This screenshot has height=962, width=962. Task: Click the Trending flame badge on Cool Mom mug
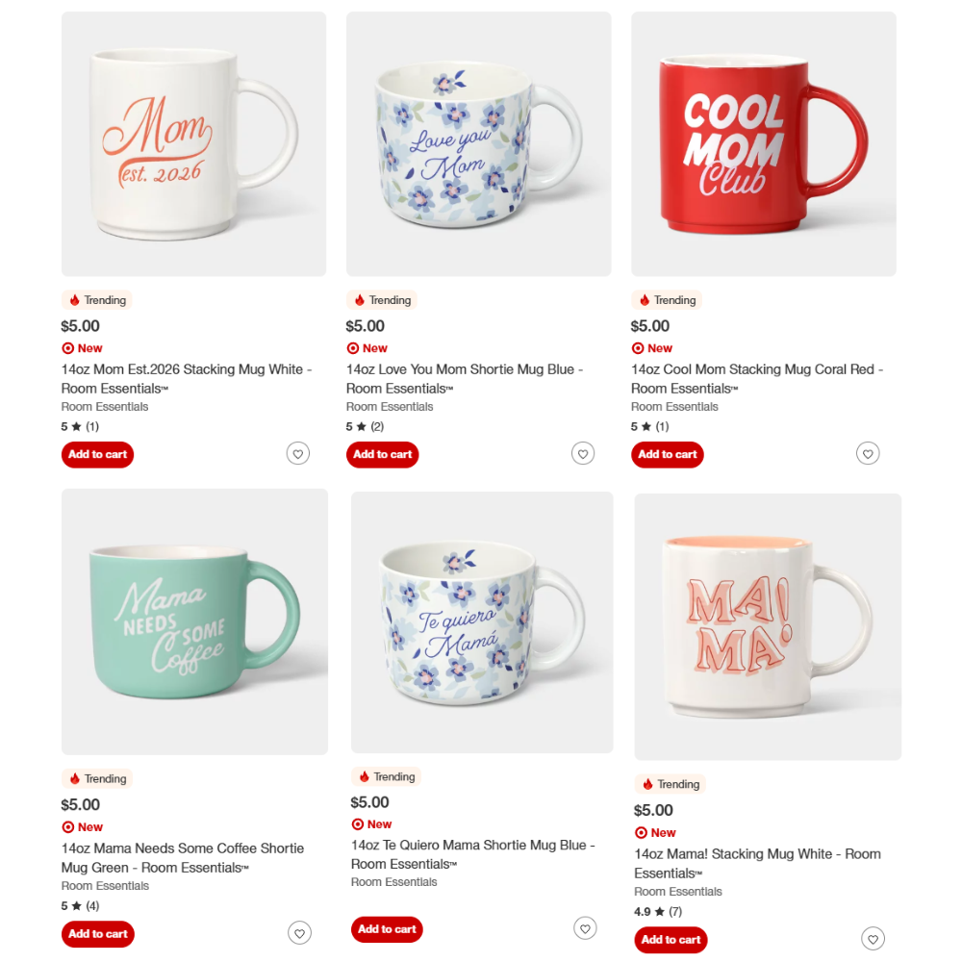667,299
